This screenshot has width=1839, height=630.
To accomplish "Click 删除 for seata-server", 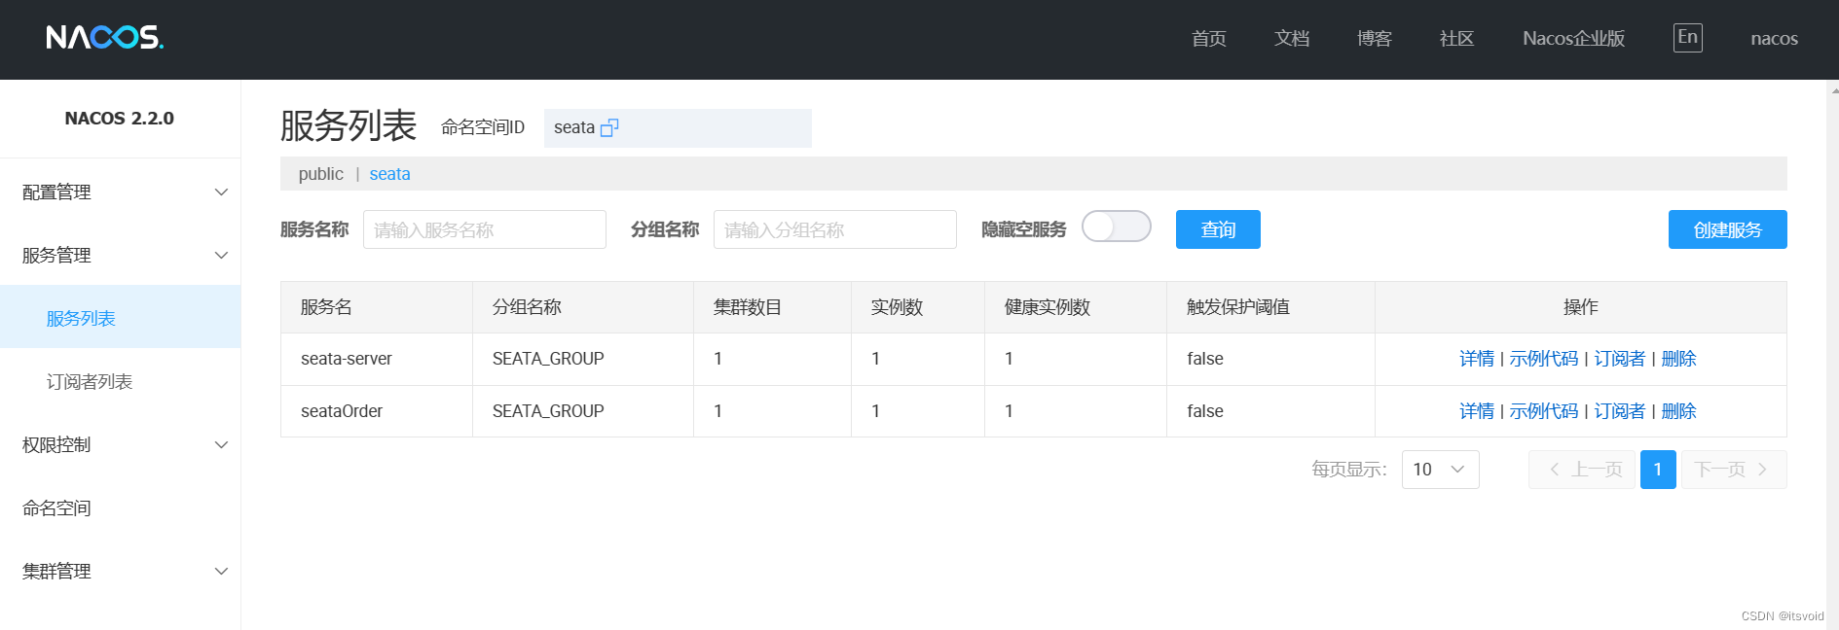I will 1678,359.
